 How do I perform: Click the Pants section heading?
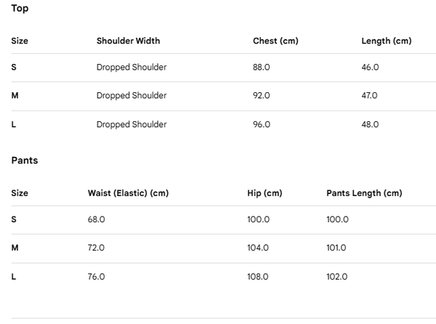click(x=25, y=161)
